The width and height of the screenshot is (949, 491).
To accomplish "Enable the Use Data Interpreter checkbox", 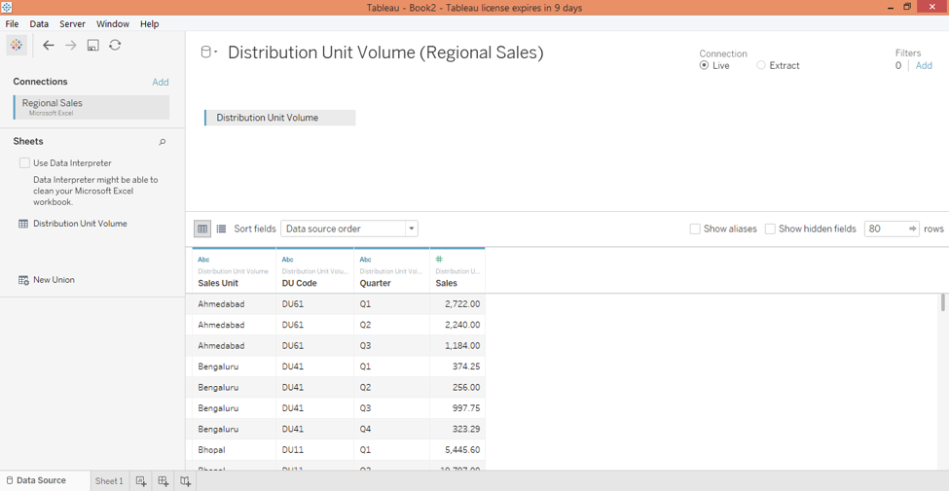I will click(24, 163).
